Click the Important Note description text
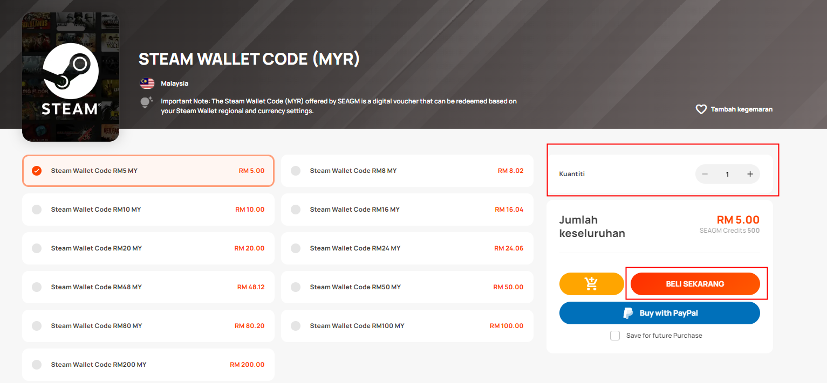The image size is (827, 383). tap(339, 106)
